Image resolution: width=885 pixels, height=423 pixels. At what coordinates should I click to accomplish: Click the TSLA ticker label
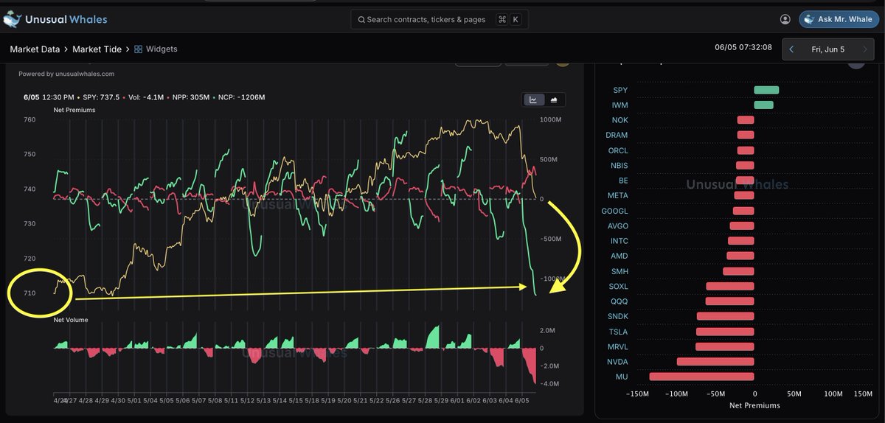click(x=619, y=332)
